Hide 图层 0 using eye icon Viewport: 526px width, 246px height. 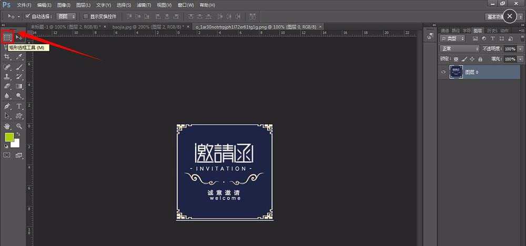tap(443, 72)
